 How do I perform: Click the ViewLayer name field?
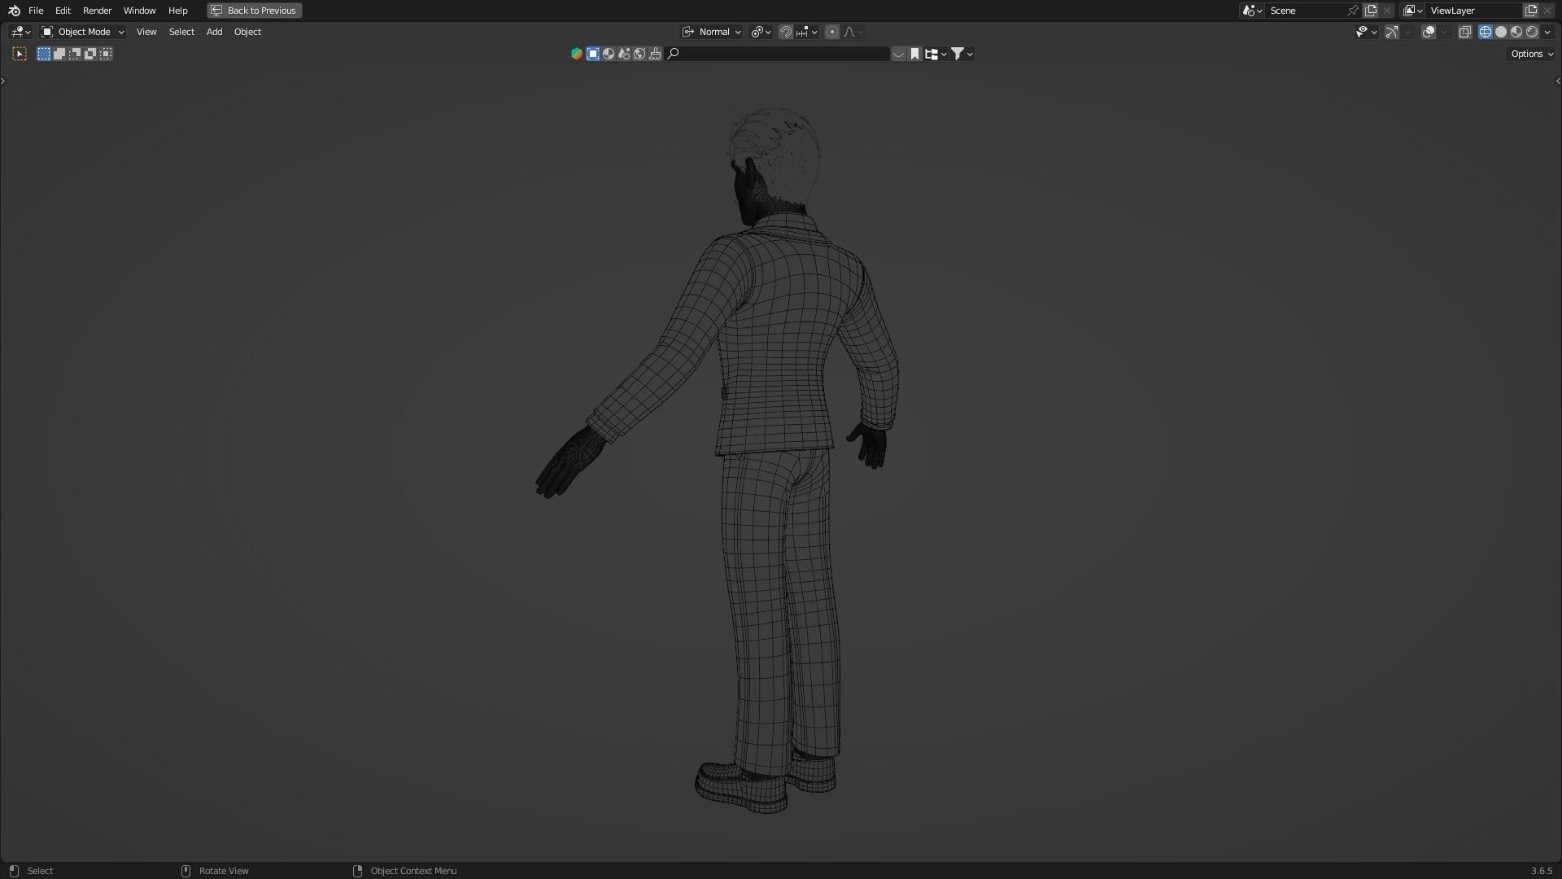click(1473, 11)
